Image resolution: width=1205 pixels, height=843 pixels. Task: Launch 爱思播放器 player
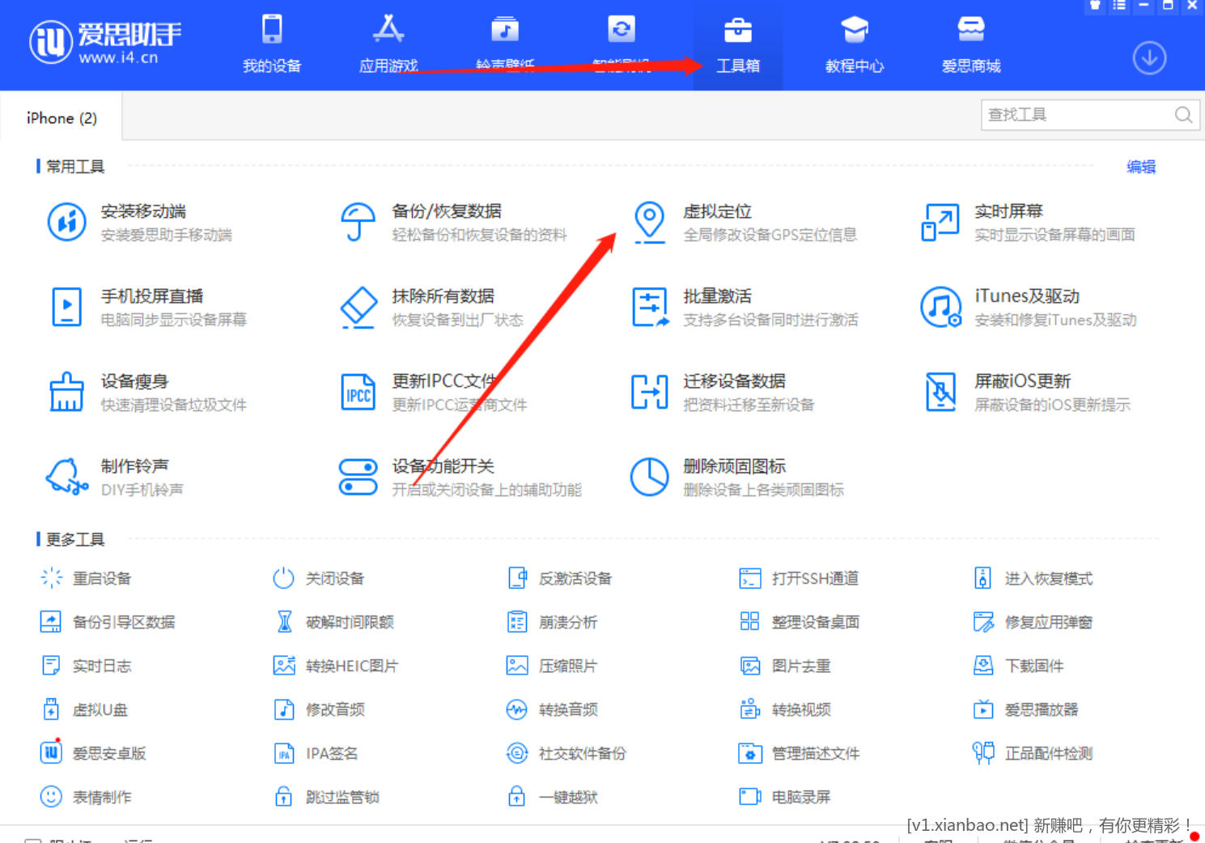pyautogui.click(x=1025, y=709)
